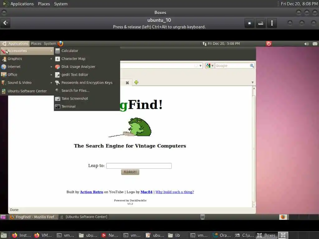The width and height of the screenshot is (319, 239).
Task: Click the Leap to search input field
Action: pos(139,166)
